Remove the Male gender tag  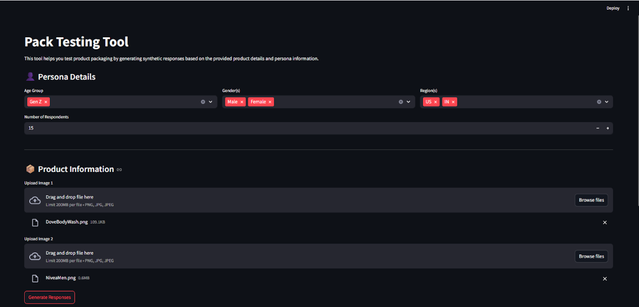point(242,102)
